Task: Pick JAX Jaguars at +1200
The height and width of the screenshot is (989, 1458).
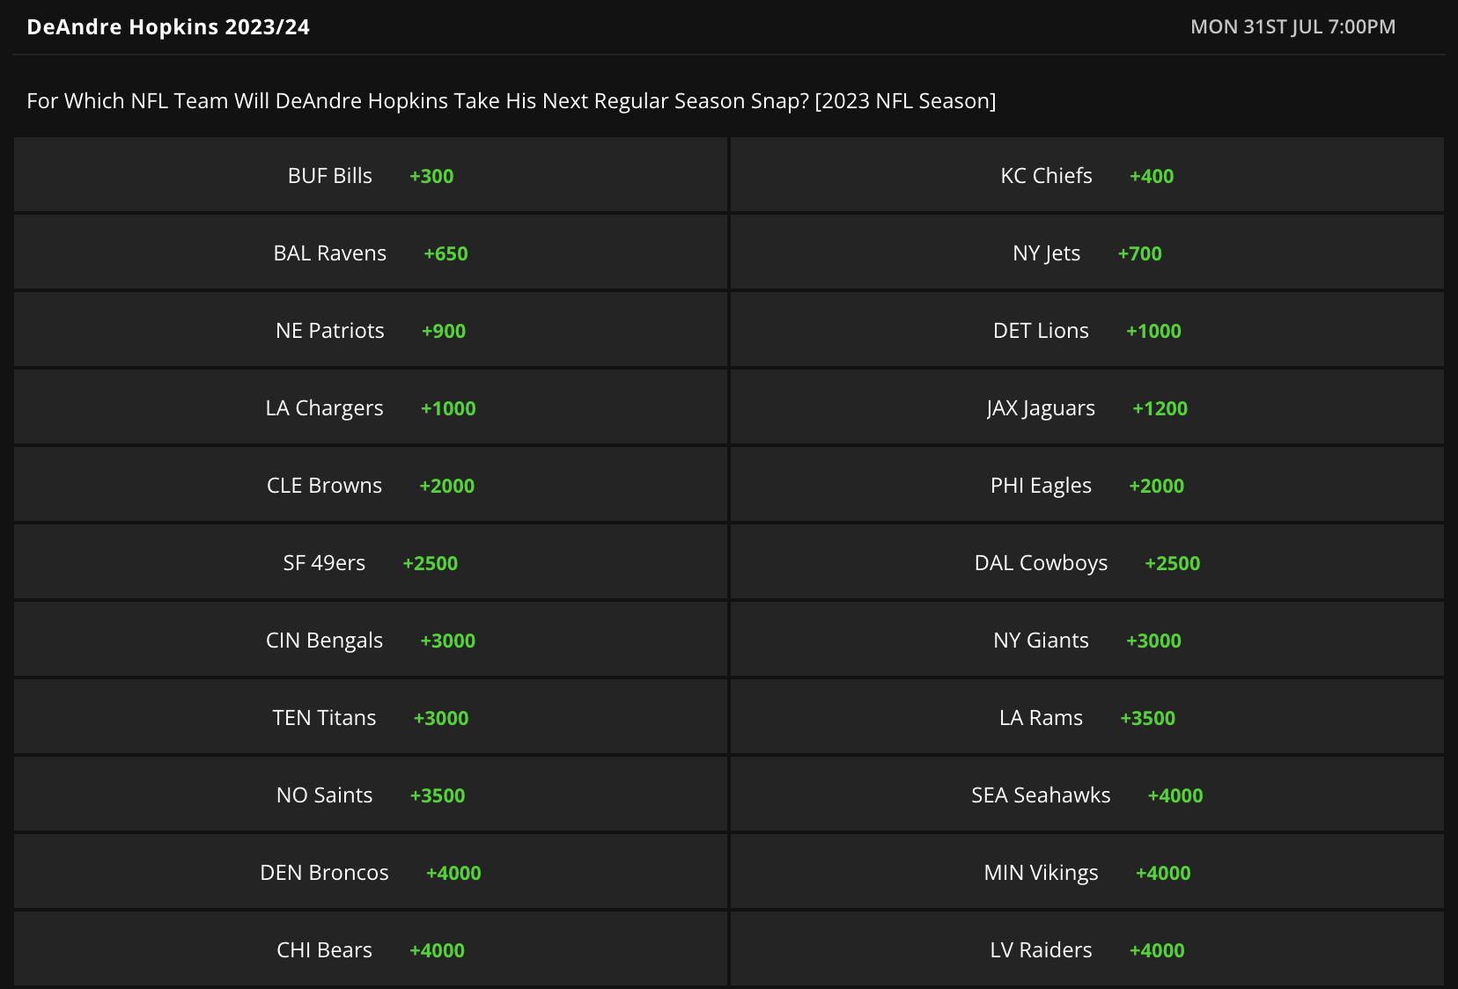Action: [1086, 407]
